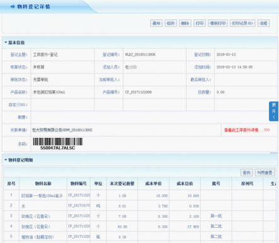The width and height of the screenshot is (279, 243).
Task: Click the 成本单价 column header
Action: (153, 184)
